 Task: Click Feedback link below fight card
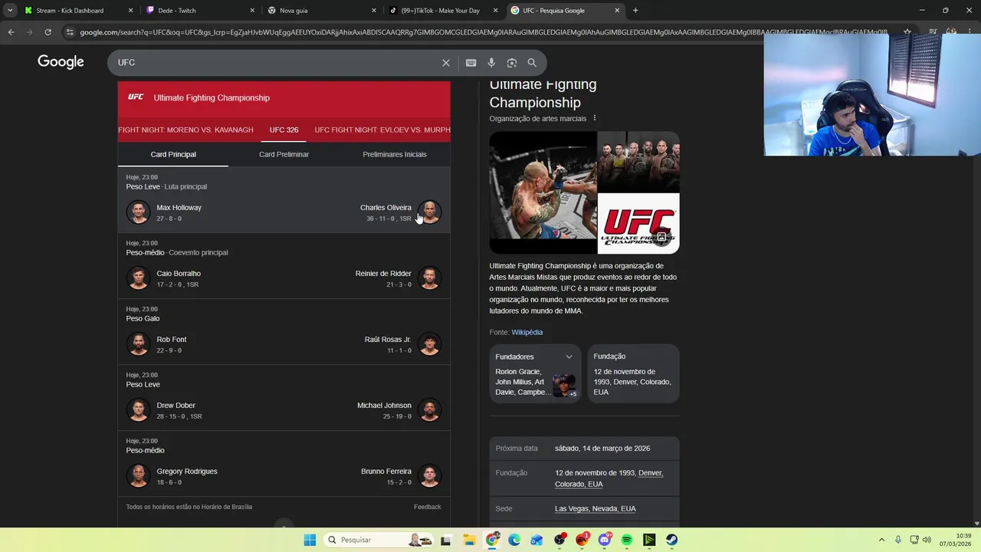coord(427,507)
